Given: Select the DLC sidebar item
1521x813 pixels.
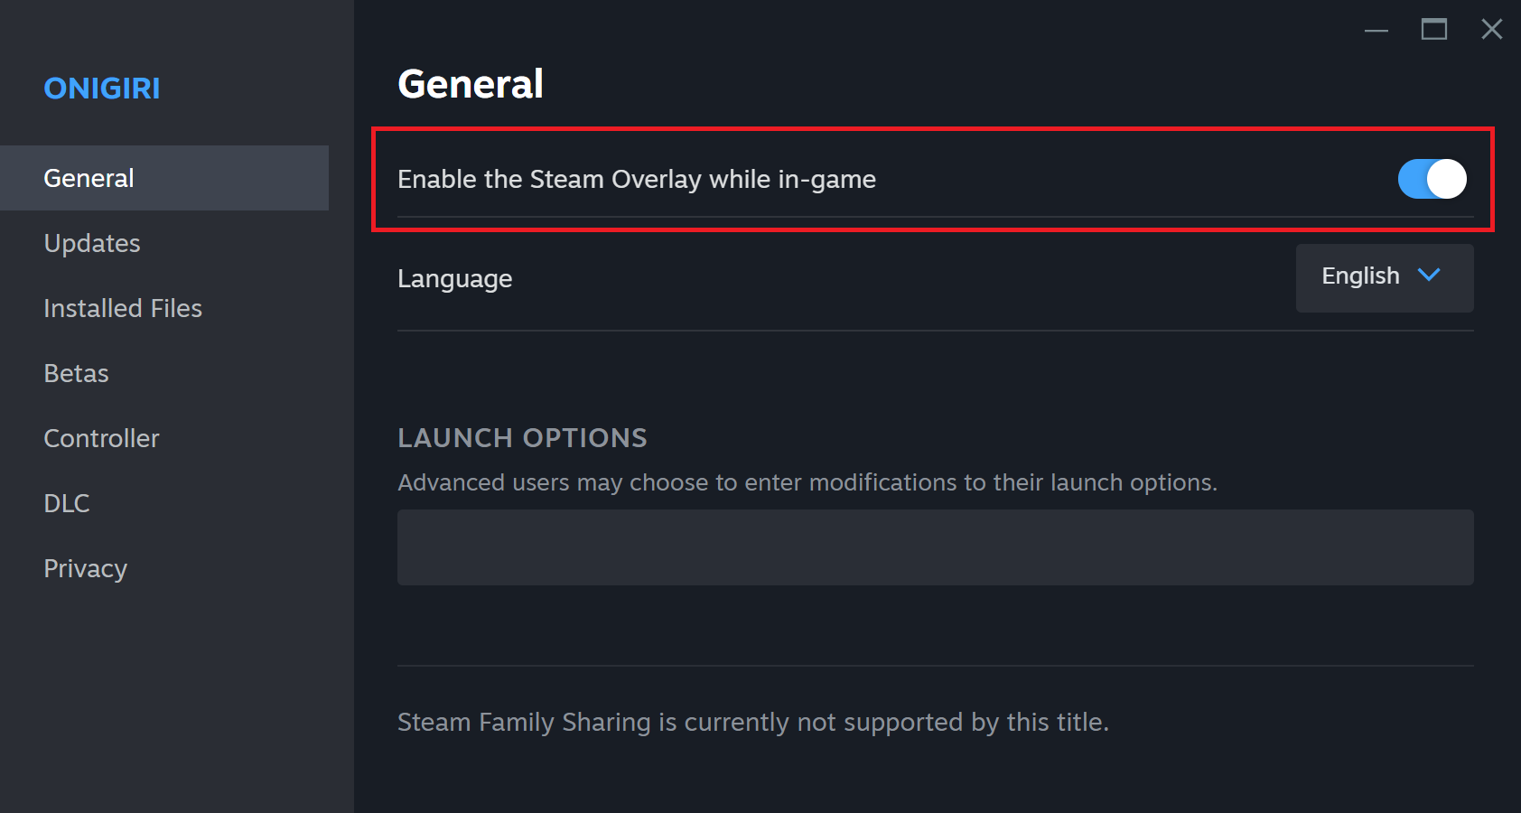Looking at the screenshot, I should click(67, 503).
